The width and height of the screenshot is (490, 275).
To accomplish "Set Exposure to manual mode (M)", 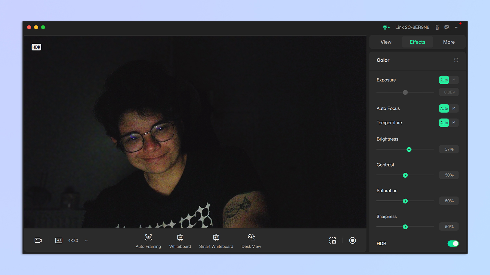I will click(454, 80).
